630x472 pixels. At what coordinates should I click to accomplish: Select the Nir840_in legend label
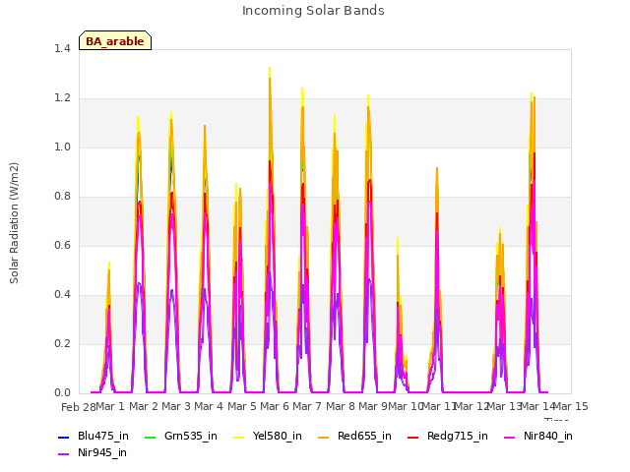pyautogui.click(x=548, y=437)
